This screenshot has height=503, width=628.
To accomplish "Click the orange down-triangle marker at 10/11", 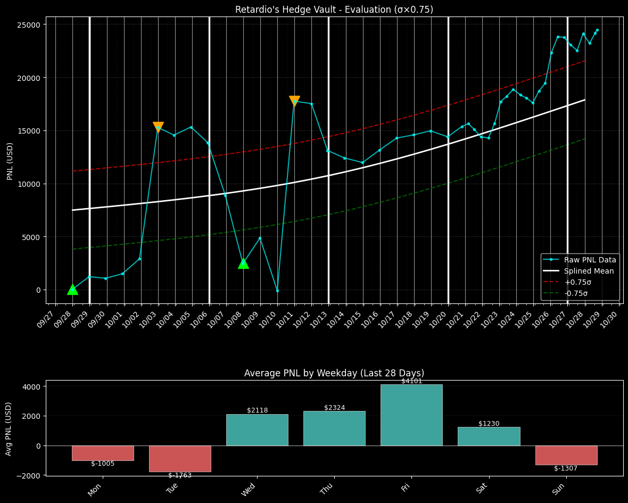I will pyautogui.click(x=294, y=101).
